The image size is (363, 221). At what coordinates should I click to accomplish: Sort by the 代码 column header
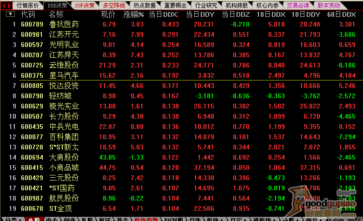(x=28, y=14)
